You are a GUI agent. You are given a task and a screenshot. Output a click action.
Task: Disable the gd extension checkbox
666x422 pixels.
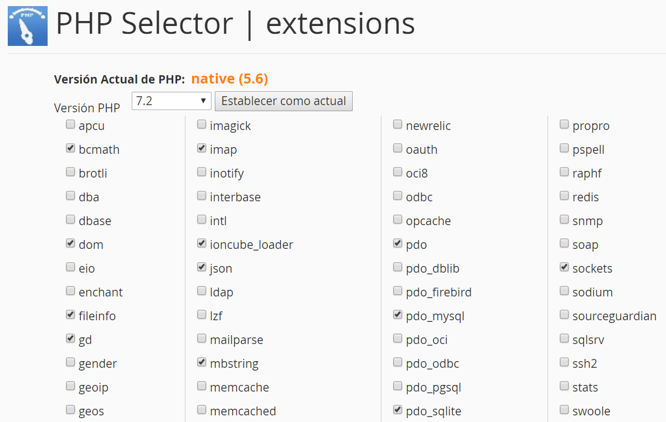point(70,338)
